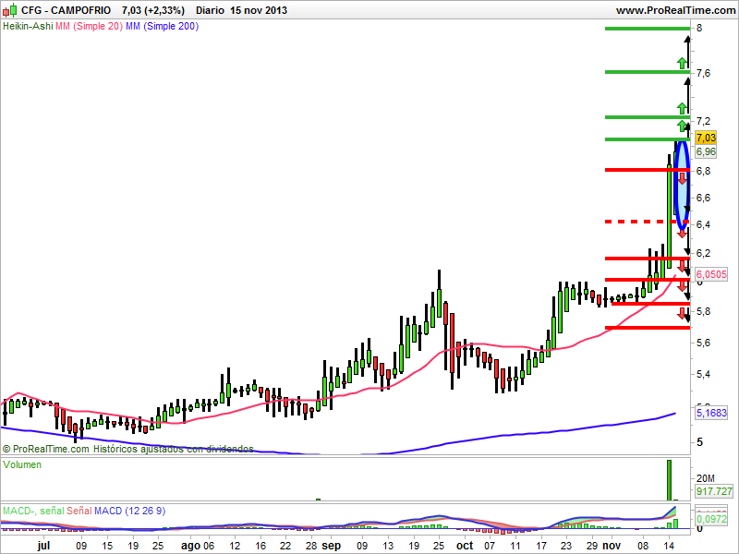
Task: Click the 917.727 volume value tag
Action: (x=714, y=491)
